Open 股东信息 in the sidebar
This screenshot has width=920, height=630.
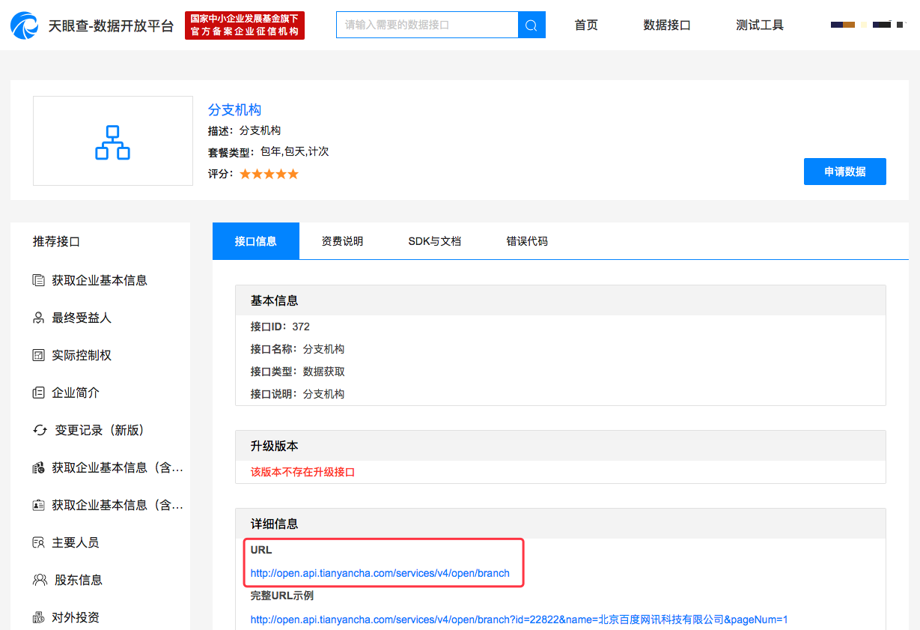79,580
